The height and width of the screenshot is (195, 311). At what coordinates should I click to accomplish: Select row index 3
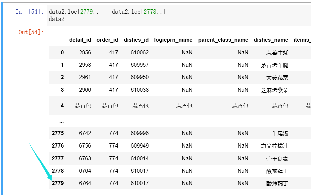[x=62, y=90]
